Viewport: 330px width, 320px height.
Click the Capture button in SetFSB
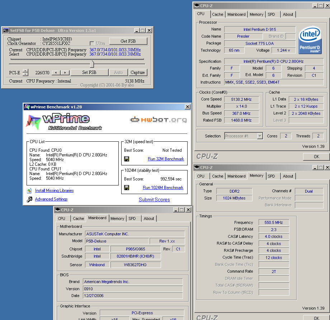pos(138,72)
